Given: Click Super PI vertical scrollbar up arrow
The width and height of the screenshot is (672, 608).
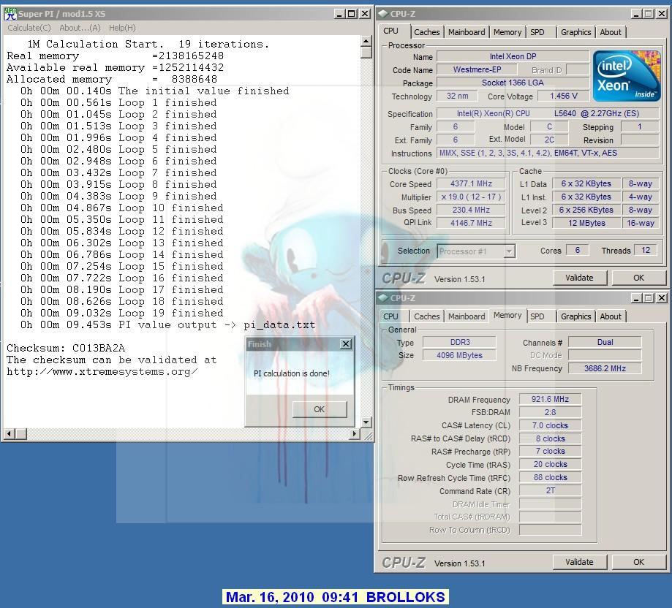Looking at the screenshot, I should click(x=366, y=41).
